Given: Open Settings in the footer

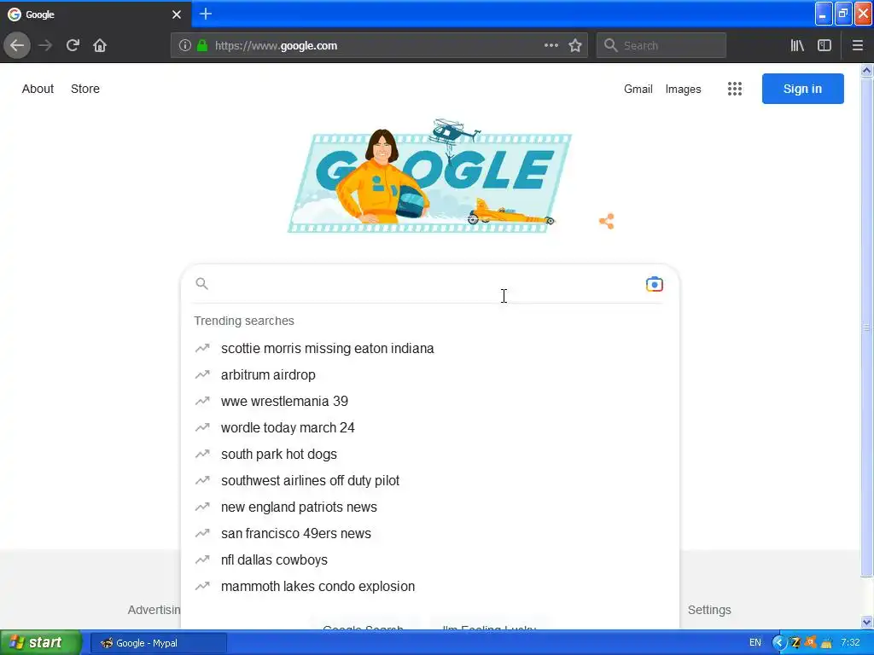Looking at the screenshot, I should [x=709, y=610].
